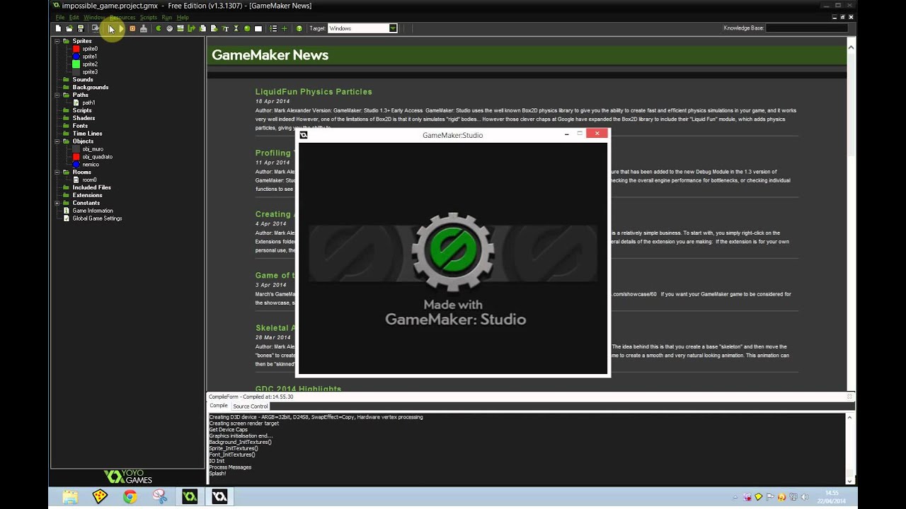
Task: Collapse the Rooms folder
Action: point(57,172)
